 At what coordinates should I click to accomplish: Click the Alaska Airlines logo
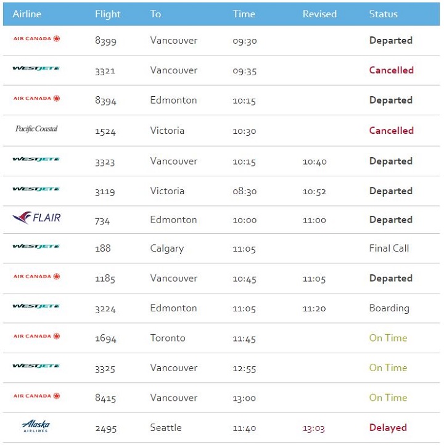tap(36, 426)
